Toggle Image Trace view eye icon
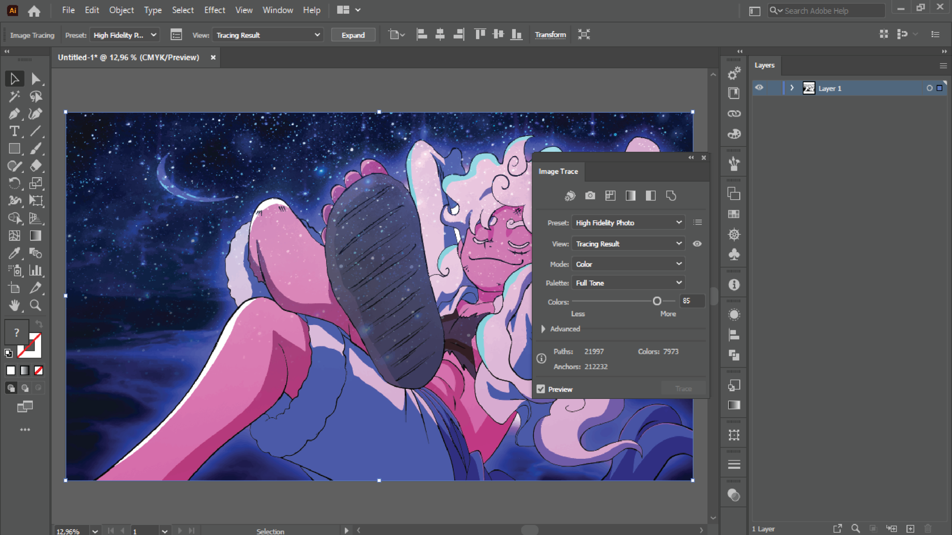The image size is (952, 535). click(x=697, y=244)
